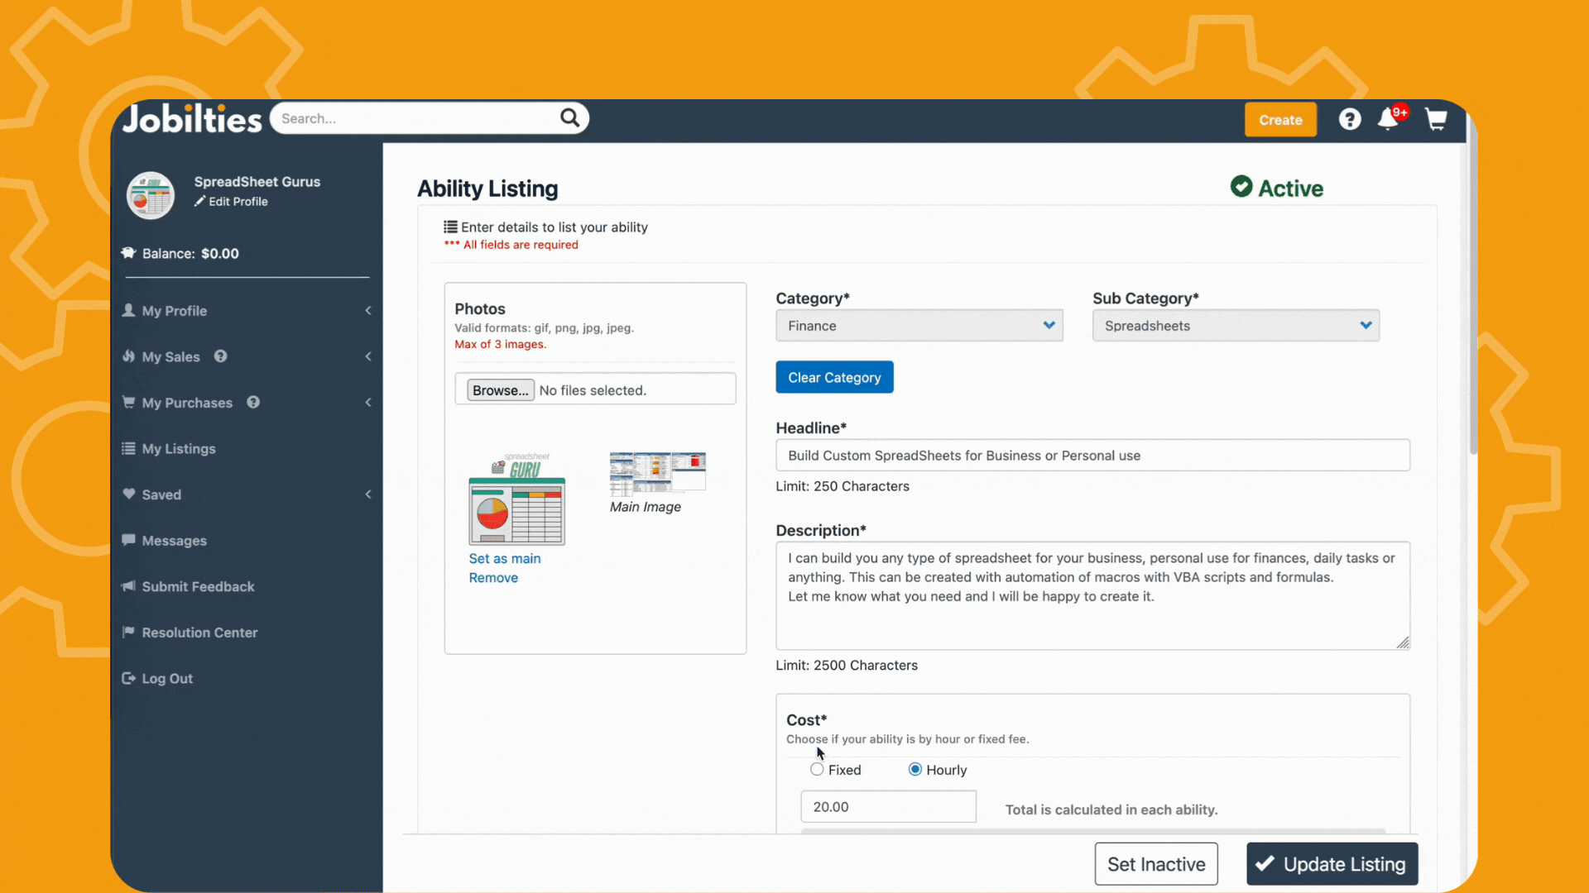1589x893 pixels.
Task: Click My Purchases help icon
Action: click(253, 403)
